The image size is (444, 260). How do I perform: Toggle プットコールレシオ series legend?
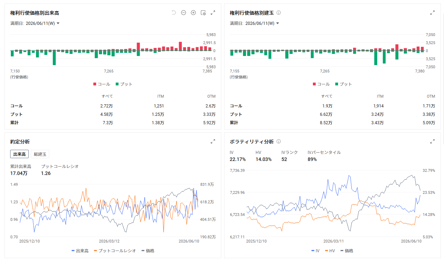pyautogui.click(x=115, y=251)
